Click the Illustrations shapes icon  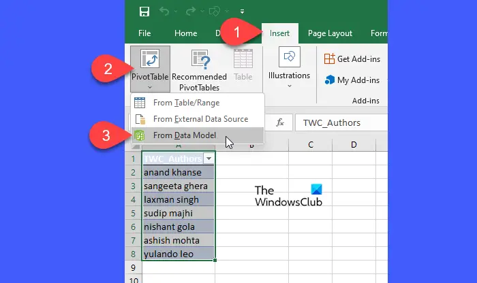(290, 56)
